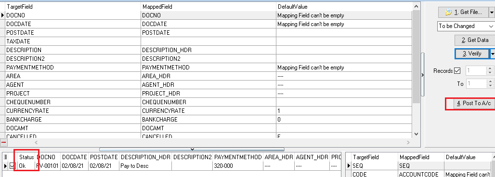This screenshot has height=177, width=495.
Task: Select the SEQ target field in detail grid
Action: point(375,166)
